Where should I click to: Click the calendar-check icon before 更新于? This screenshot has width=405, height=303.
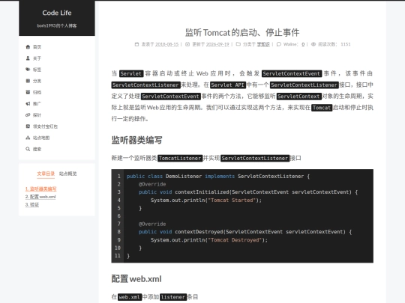(187, 44)
